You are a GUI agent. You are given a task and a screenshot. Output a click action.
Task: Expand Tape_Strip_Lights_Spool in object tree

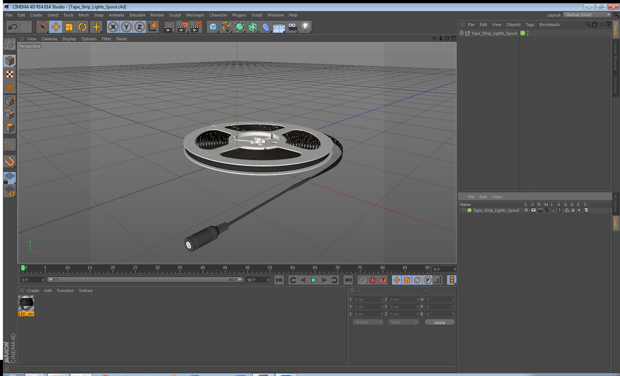coord(462,33)
